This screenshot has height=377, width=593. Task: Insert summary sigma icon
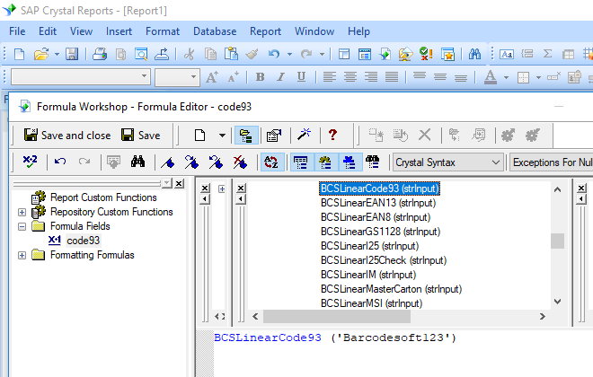click(547, 55)
